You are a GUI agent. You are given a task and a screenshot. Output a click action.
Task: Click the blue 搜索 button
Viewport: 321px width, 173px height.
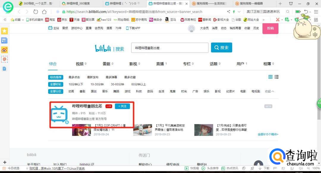pos(221,48)
